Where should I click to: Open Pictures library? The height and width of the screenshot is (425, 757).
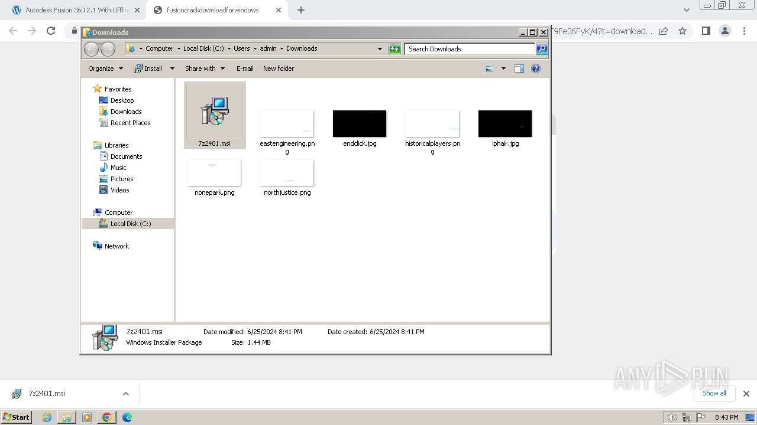[x=122, y=179]
